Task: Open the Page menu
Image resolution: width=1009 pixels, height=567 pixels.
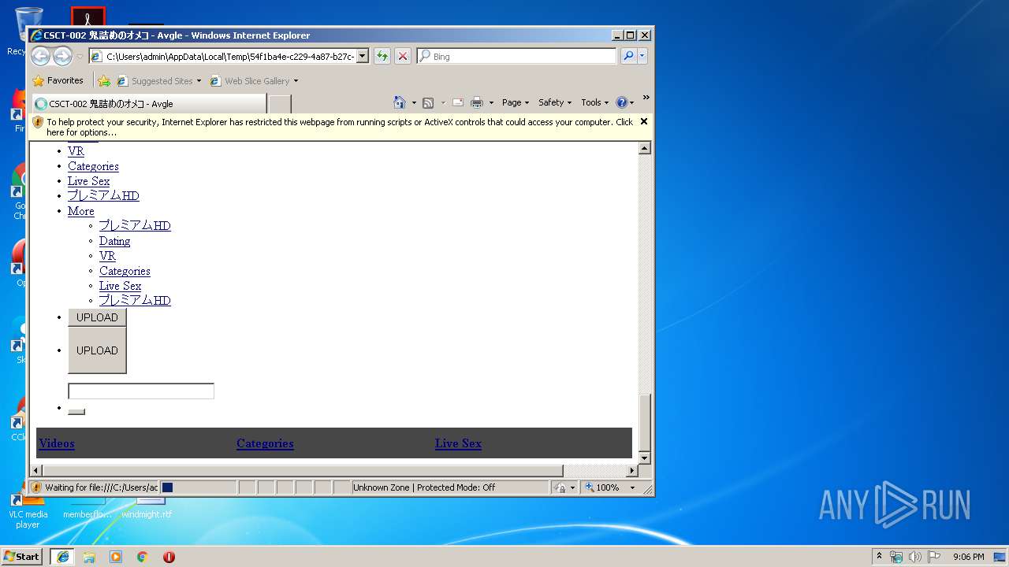Action: click(515, 102)
